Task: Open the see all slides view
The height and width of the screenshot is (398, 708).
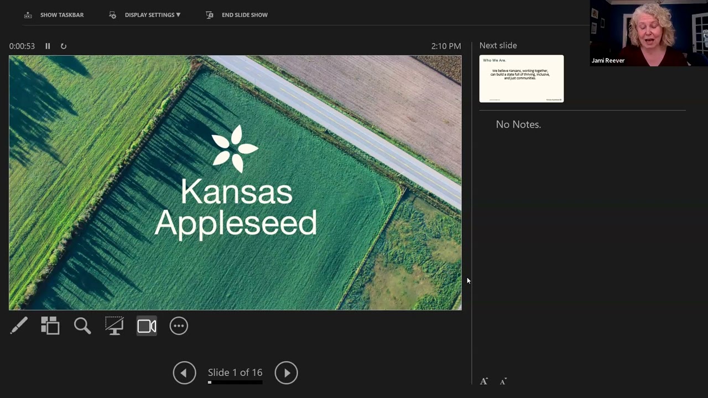Action: 50,326
